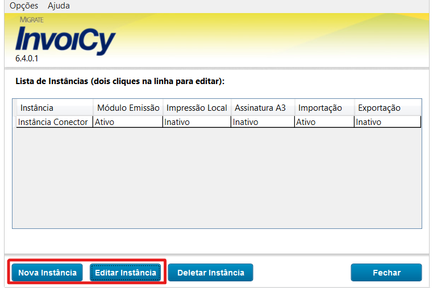Click the Módulo Emissão column header
Image resolution: width=433 pixels, height=288 pixels.
click(128, 108)
